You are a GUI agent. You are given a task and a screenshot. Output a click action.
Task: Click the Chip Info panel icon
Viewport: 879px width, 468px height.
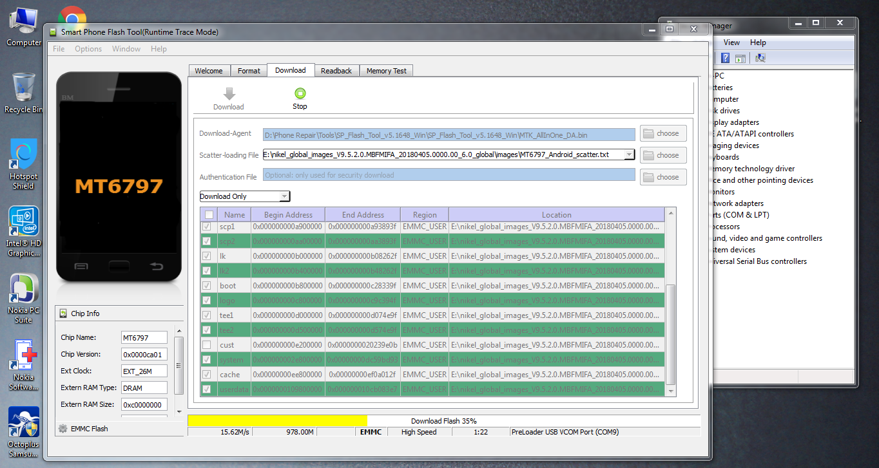(63, 314)
